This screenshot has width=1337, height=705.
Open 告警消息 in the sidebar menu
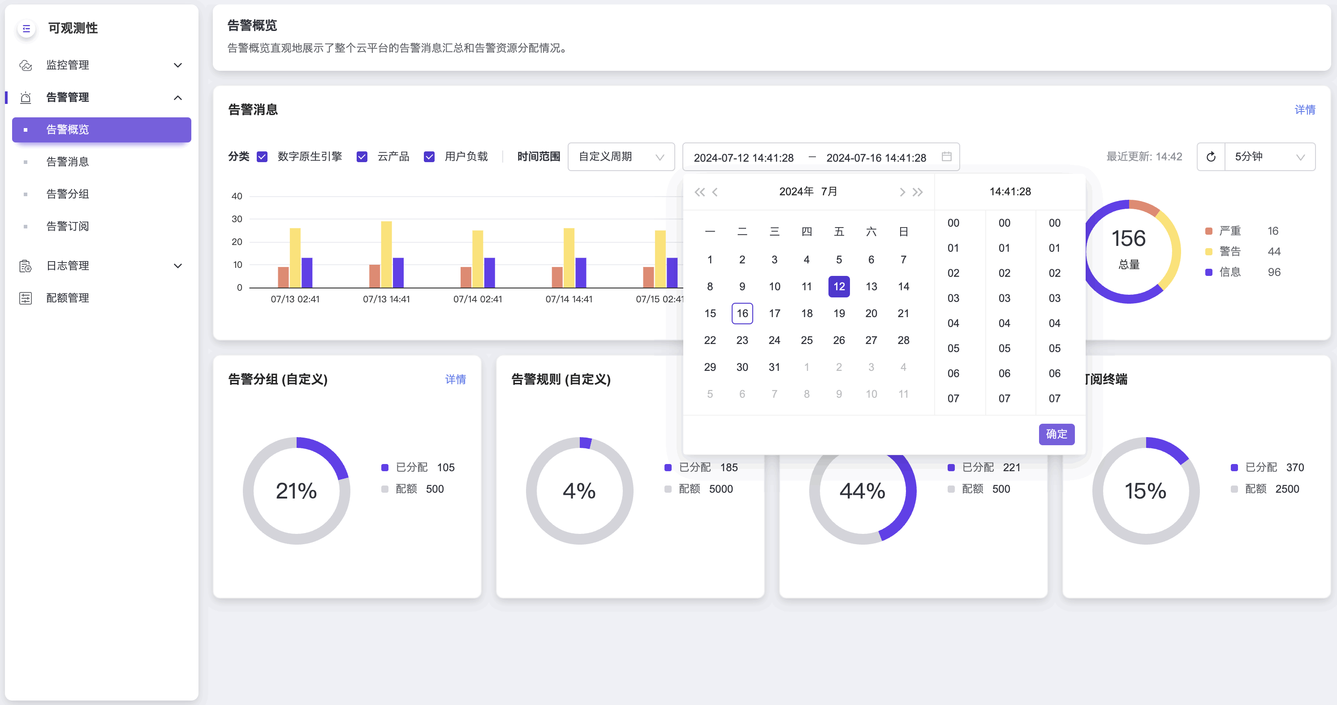coord(68,162)
